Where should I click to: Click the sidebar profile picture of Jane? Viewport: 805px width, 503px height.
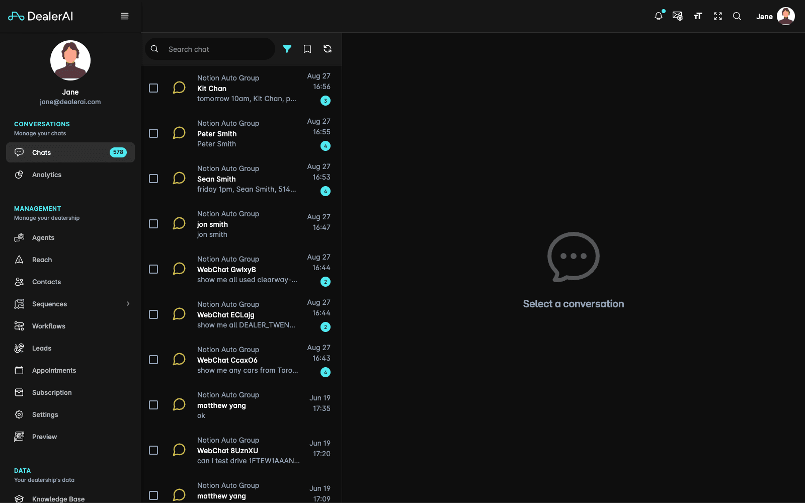click(x=70, y=60)
